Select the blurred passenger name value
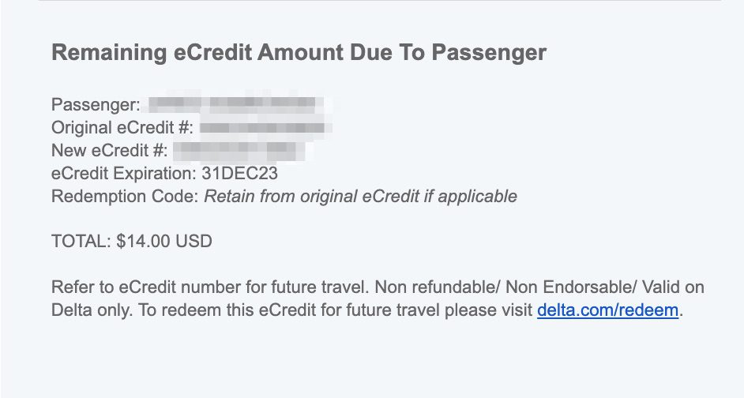 click(236, 104)
